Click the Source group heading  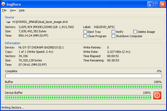click(x=10, y=17)
